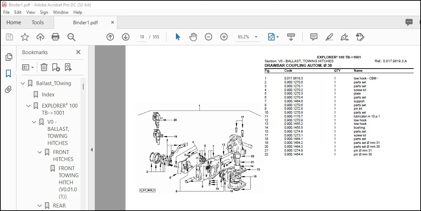Zoom in with plus button
This screenshot has height=211, width=421.
(224, 37)
